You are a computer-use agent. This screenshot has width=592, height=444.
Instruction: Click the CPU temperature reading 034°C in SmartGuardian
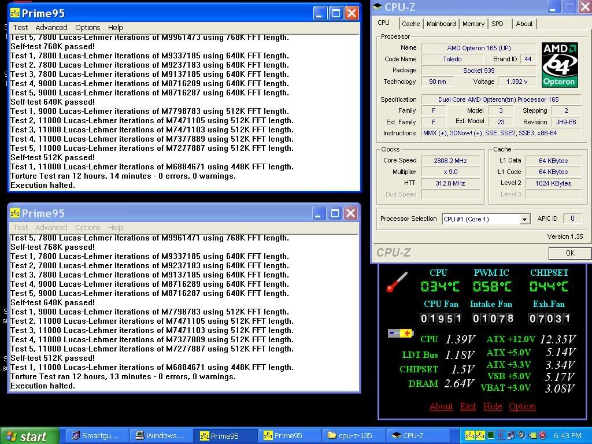440,287
